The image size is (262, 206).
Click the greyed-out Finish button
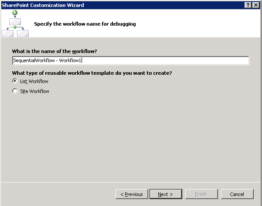click(x=201, y=194)
